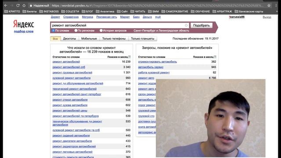This screenshot has height=158, width=281.
Task: Switch to Только телефоны tab
Action: pos(114,39)
